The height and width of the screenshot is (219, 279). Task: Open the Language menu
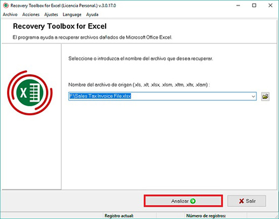pyautogui.click(x=72, y=14)
